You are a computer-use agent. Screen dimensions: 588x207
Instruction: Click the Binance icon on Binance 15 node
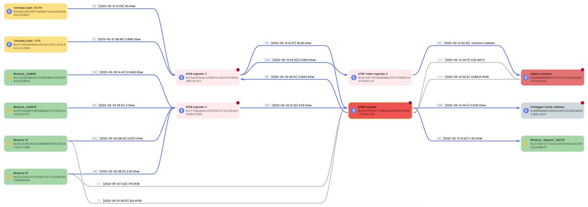click(9, 177)
